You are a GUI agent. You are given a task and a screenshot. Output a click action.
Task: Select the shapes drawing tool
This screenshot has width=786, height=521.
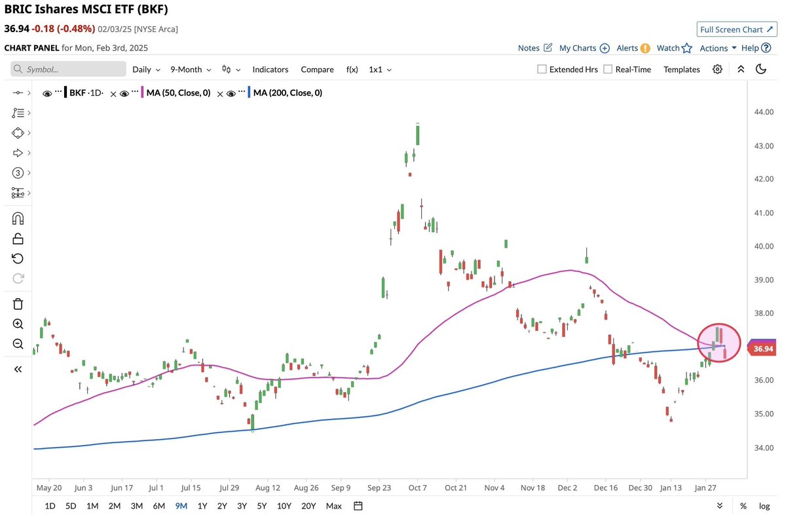(18, 133)
